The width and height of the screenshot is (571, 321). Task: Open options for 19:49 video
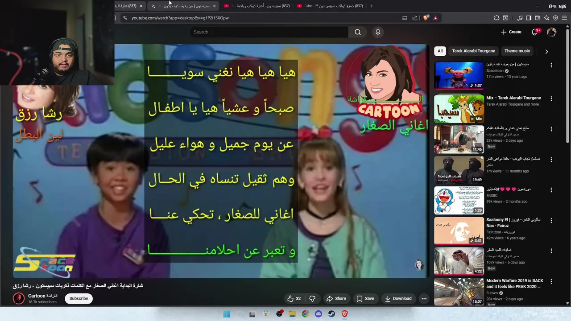point(551,159)
